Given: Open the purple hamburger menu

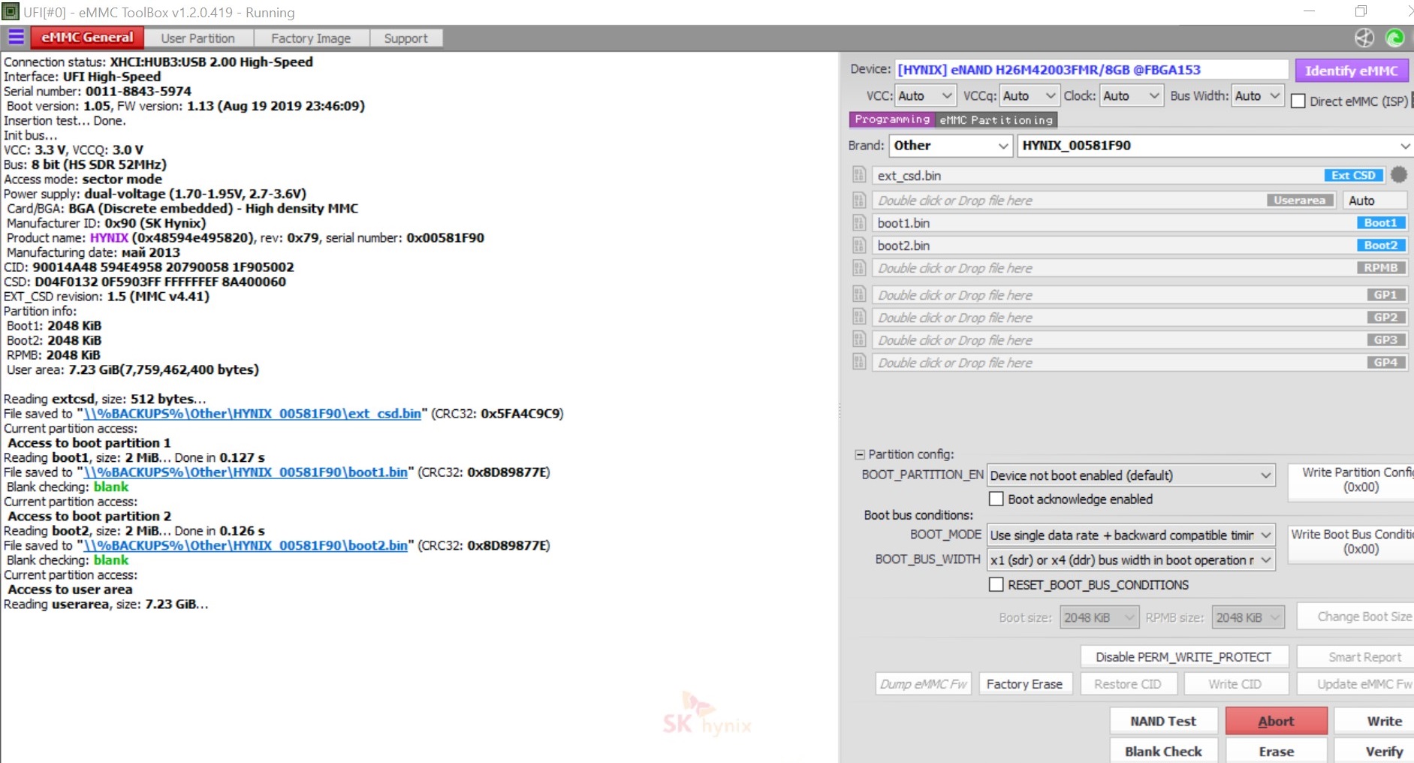Looking at the screenshot, I should click(x=16, y=38).
